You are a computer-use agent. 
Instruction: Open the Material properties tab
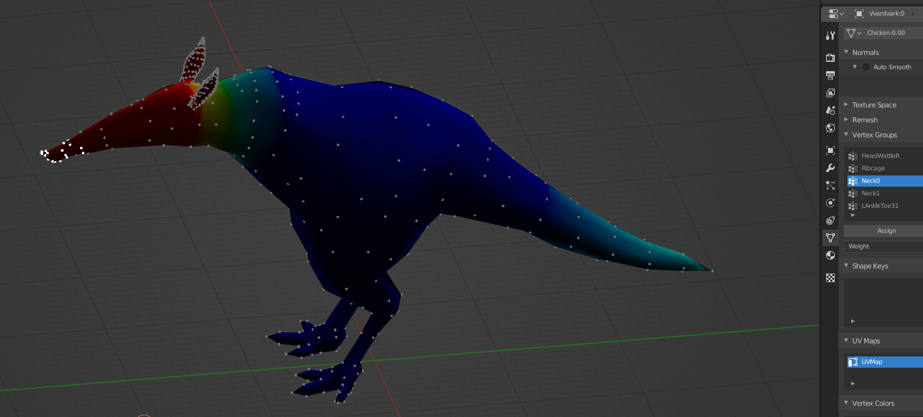click(830, 255)
